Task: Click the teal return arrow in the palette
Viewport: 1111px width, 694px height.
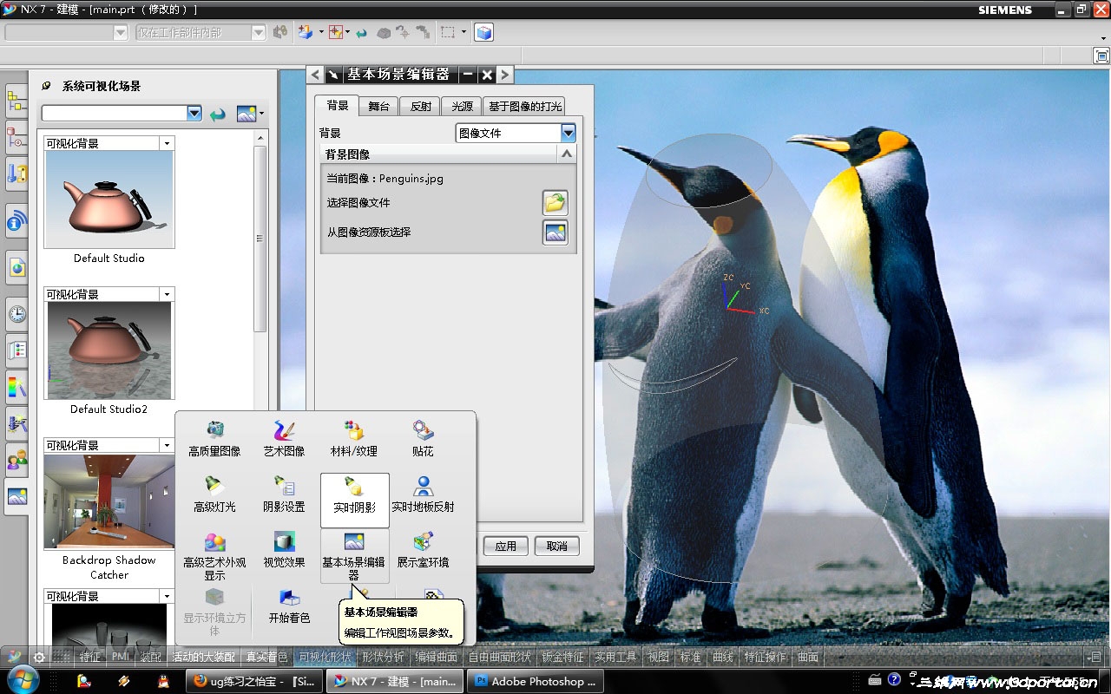Action: [x=218, y=114]
